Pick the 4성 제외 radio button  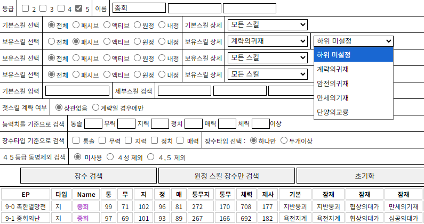point(112,157)
